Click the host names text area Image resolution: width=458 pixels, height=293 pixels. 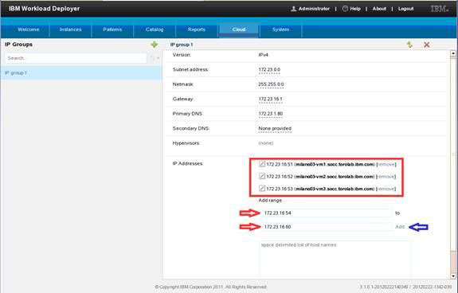tap(335, 259)
